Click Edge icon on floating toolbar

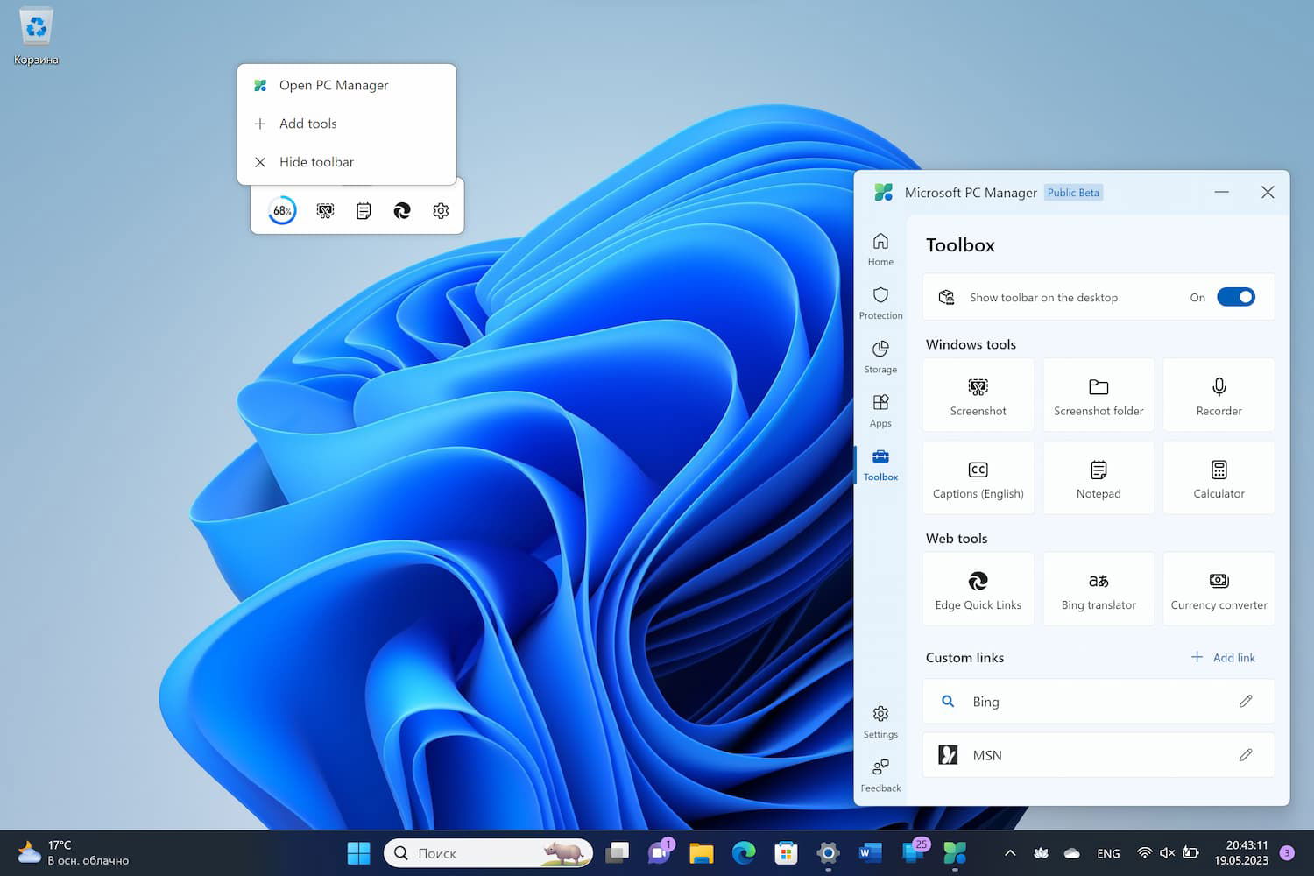tap(402, 210)
